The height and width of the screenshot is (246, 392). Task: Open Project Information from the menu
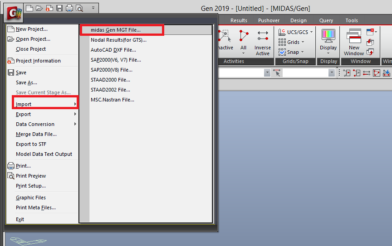(x=43, y=61)
